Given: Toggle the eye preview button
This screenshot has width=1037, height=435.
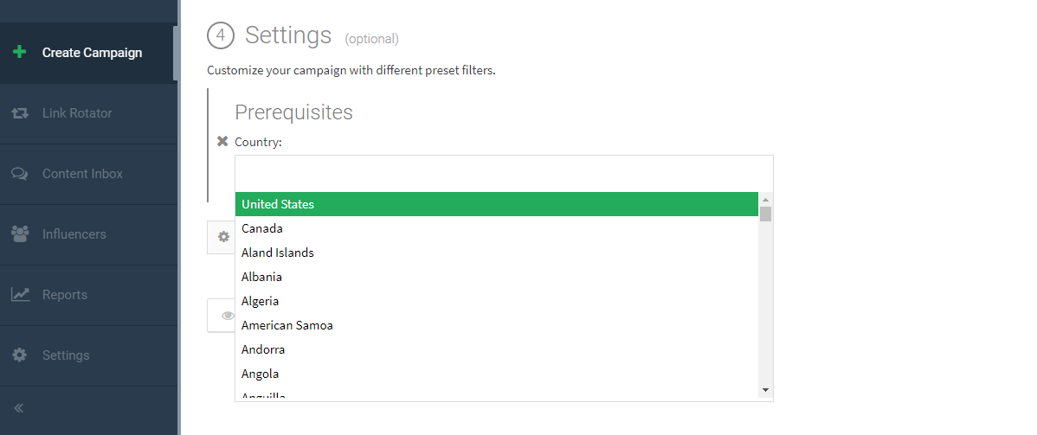Looking at the screenshot, I should [226, 316].
